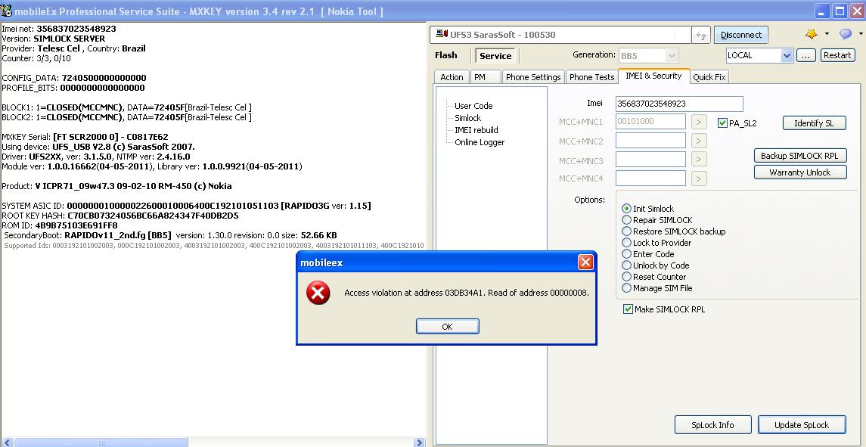Open the dropdown arrow next to the star icon
This screenshot has height=447, width=866.
(827, 34)
